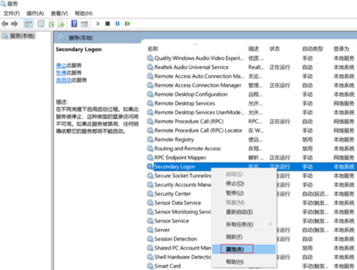This screenshot has height=270, width=357.
Task: Choose 属性(R) from the context menu
Action: click(234, 249)
